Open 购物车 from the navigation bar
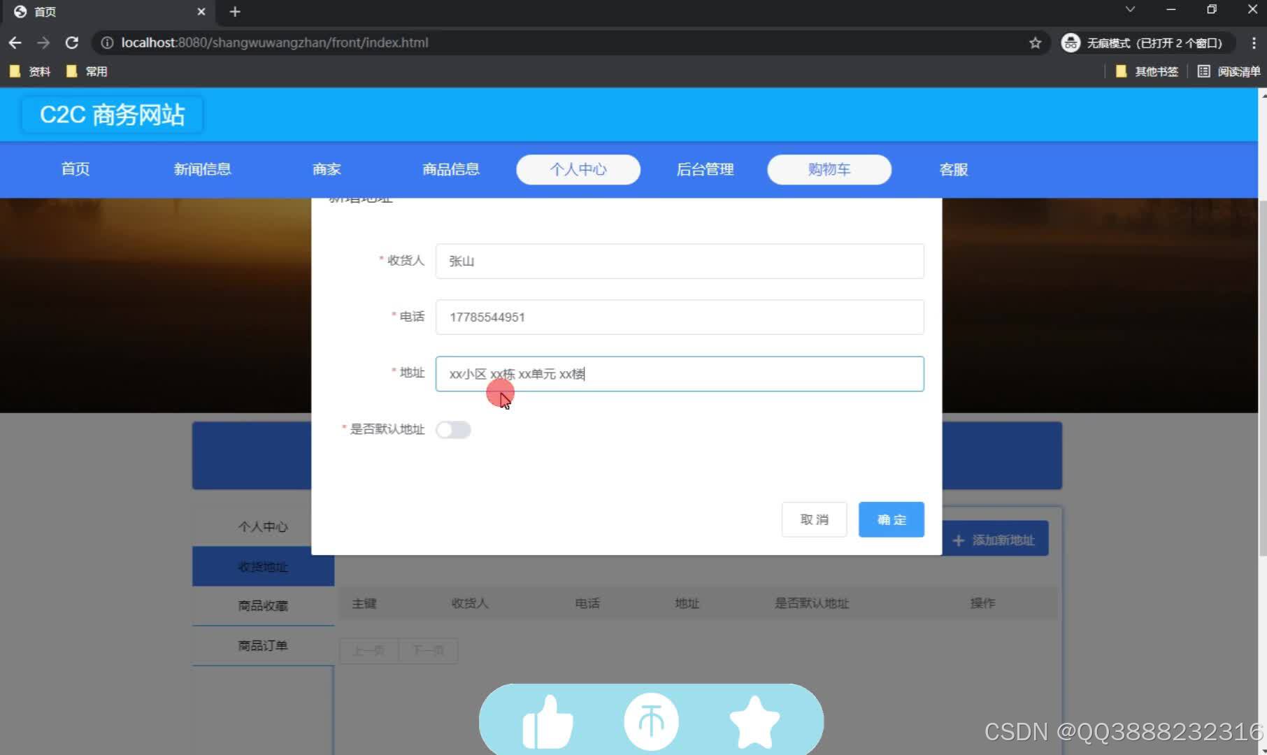 click(829, 169)
